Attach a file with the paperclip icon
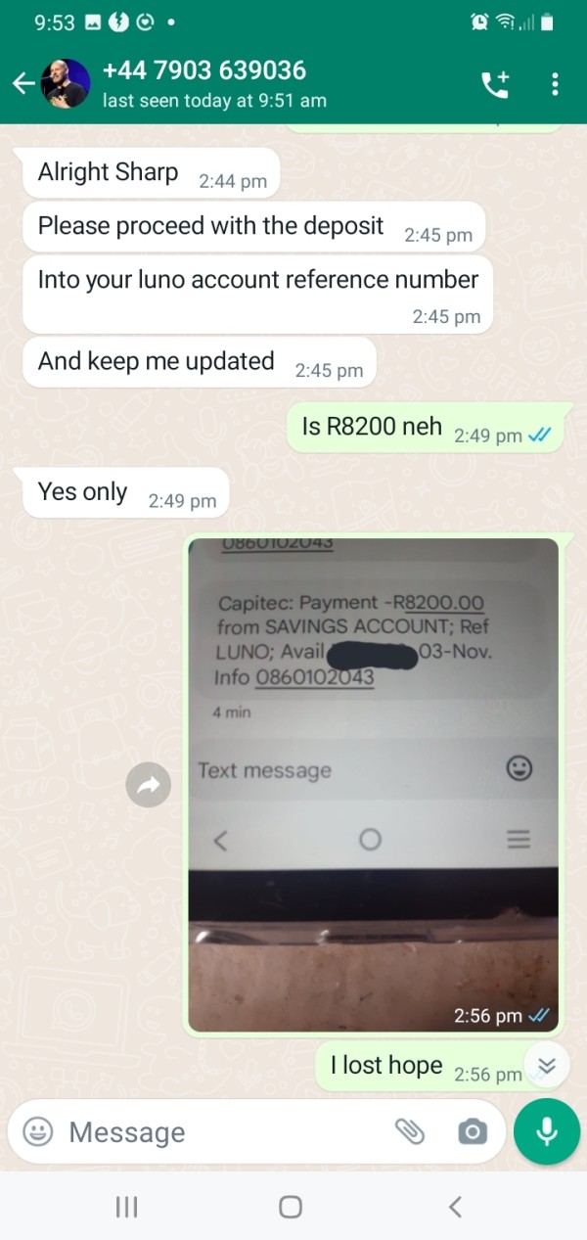The width and height of the screenshot is (587, 1240). pos(410,1132)
